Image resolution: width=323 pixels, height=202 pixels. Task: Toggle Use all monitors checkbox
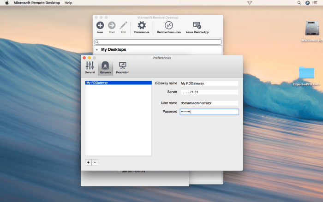tap(119, 171)
